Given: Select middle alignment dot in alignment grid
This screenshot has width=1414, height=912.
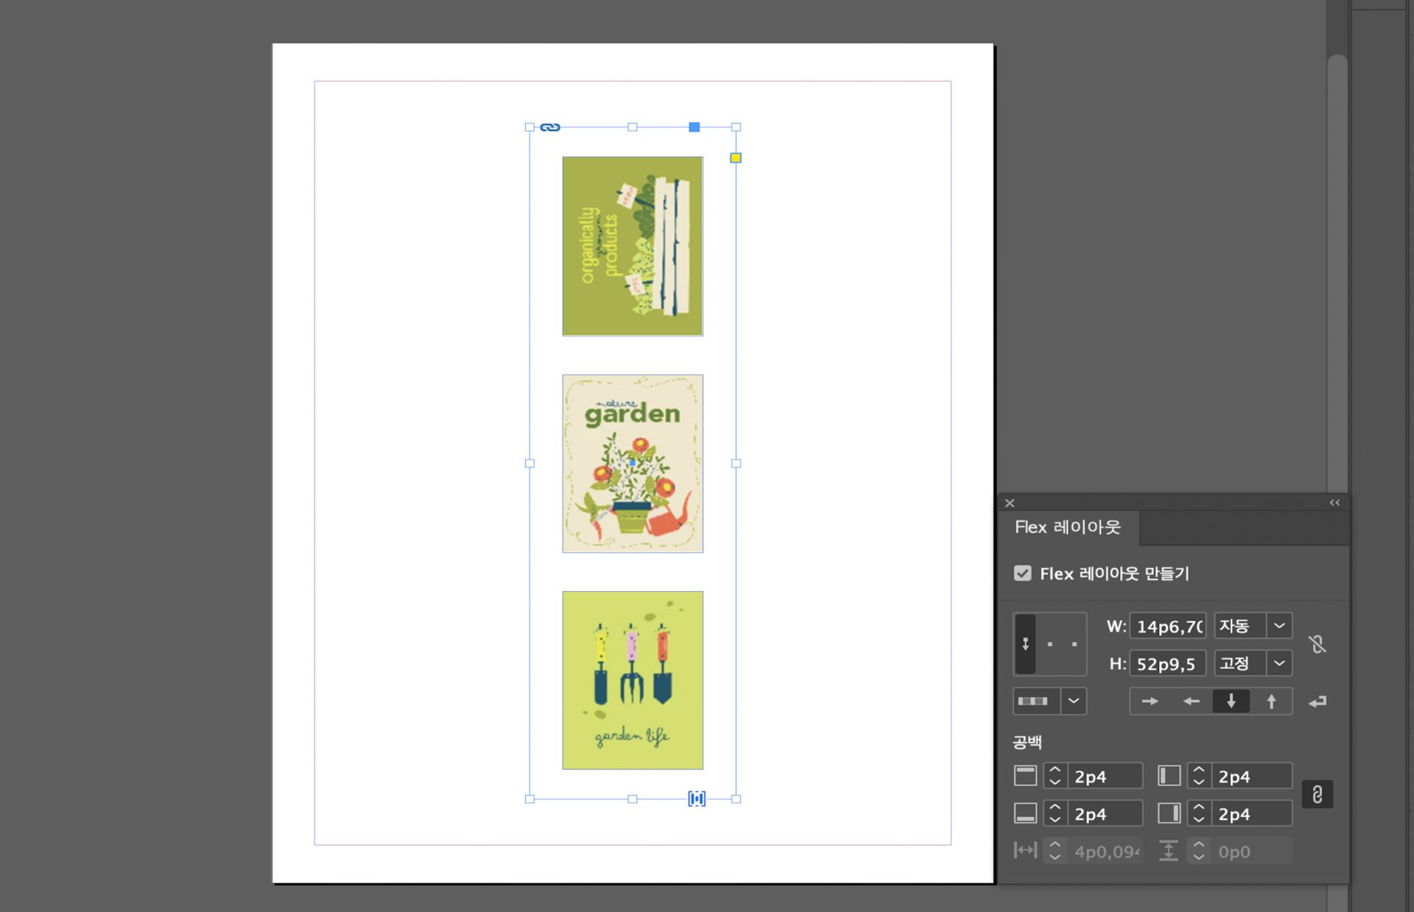Looking at the screenshot, I should pos(1050,644).
